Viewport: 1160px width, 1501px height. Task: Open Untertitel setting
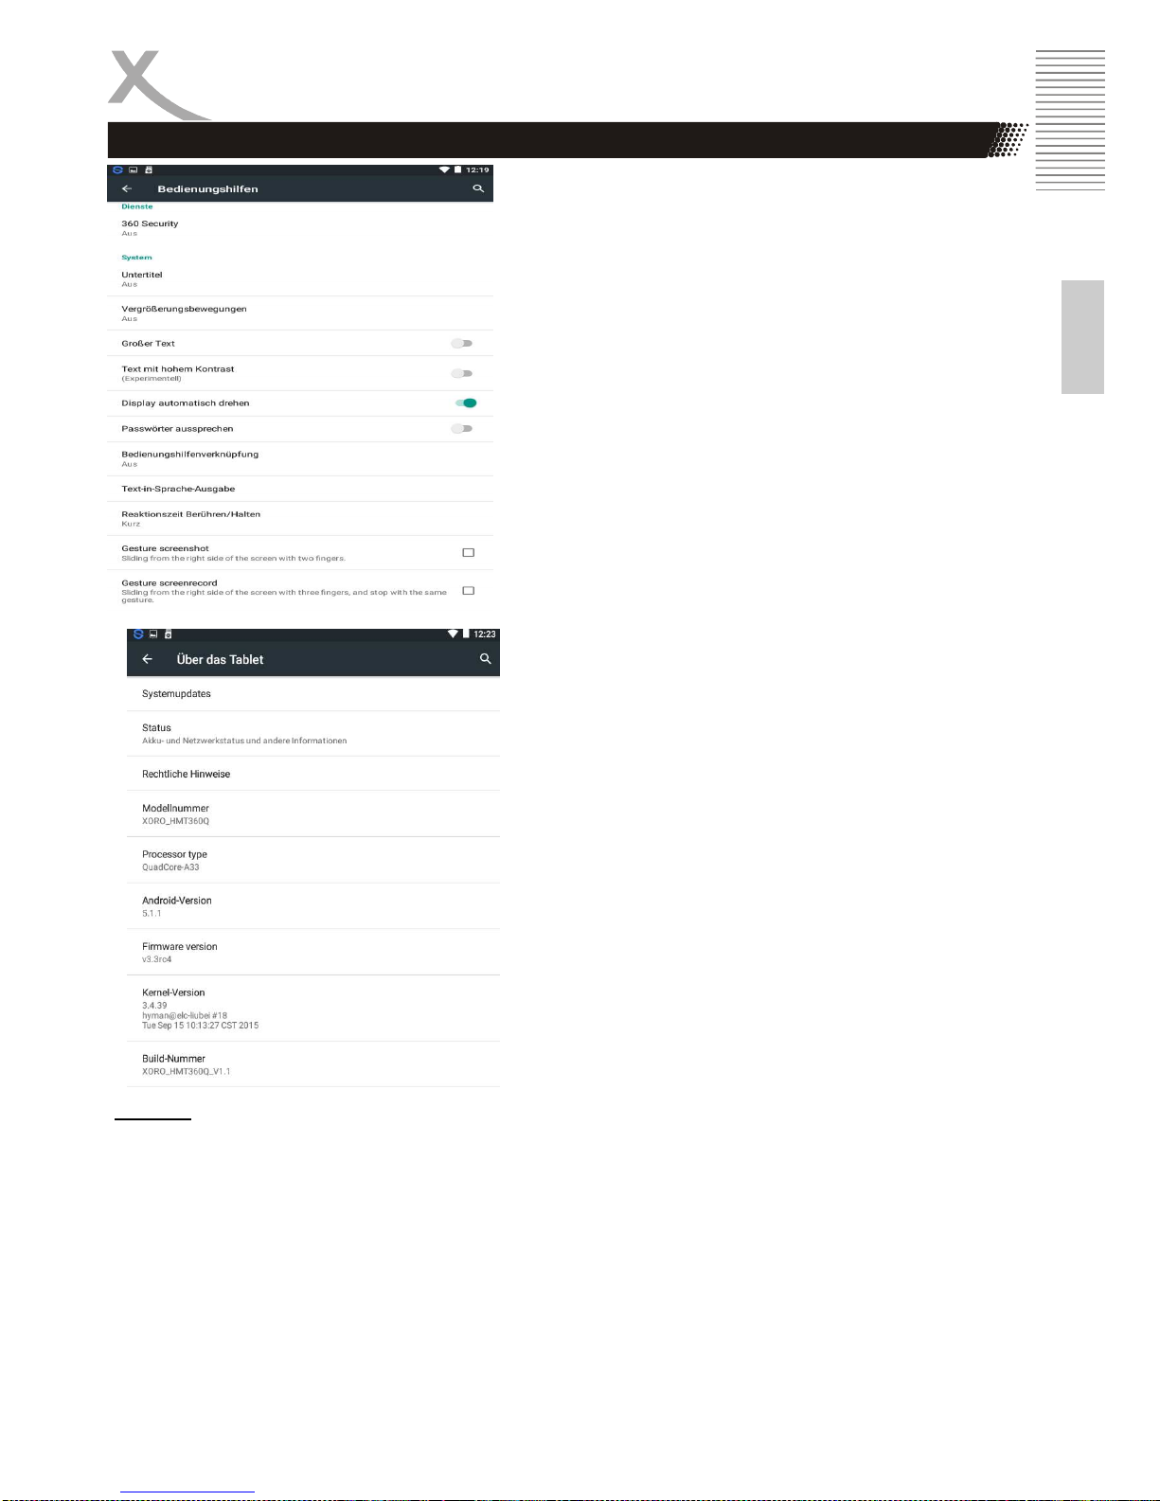click(300, 278)
